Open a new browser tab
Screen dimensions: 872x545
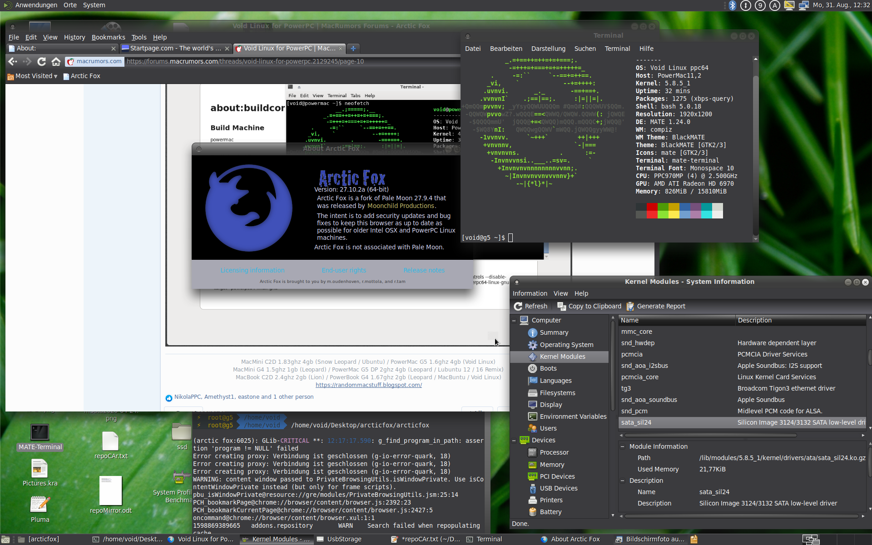(353, 48)
